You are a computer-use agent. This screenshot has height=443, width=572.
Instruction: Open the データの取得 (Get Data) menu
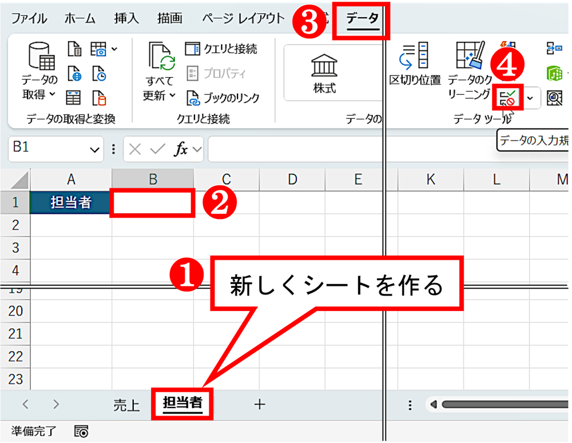39,70
